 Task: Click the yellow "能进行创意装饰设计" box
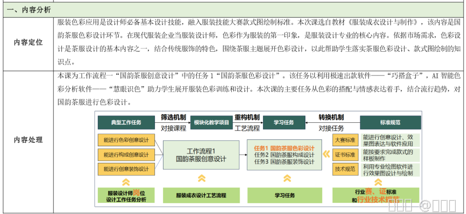pos(126,169)
